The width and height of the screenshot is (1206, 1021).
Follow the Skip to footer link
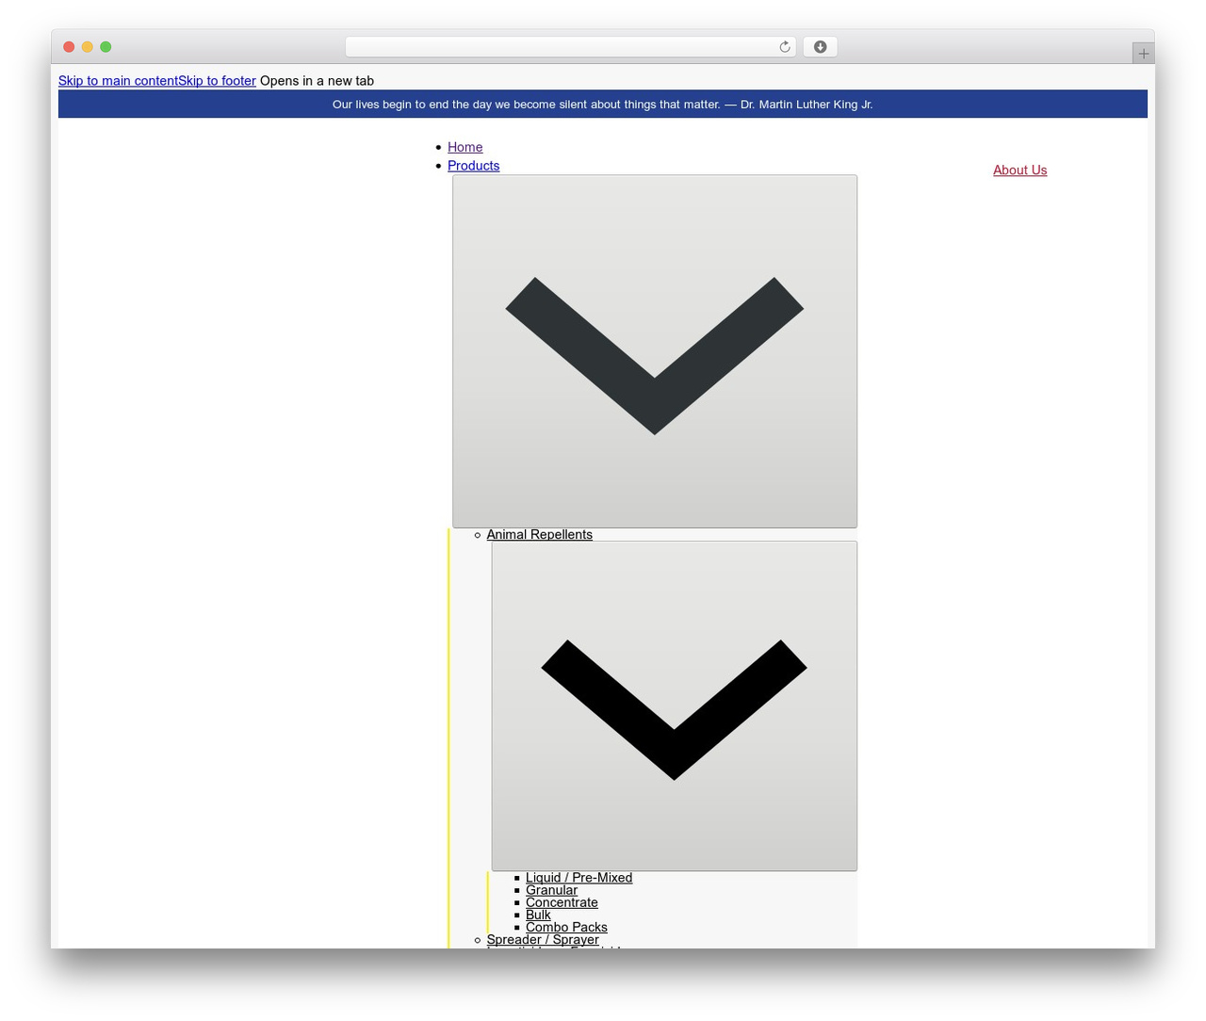click(217, 81)
